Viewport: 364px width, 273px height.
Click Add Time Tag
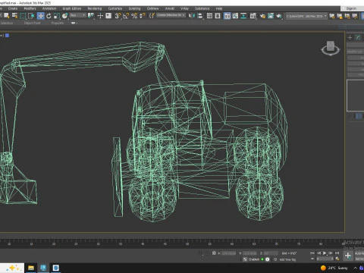[287, 259]
